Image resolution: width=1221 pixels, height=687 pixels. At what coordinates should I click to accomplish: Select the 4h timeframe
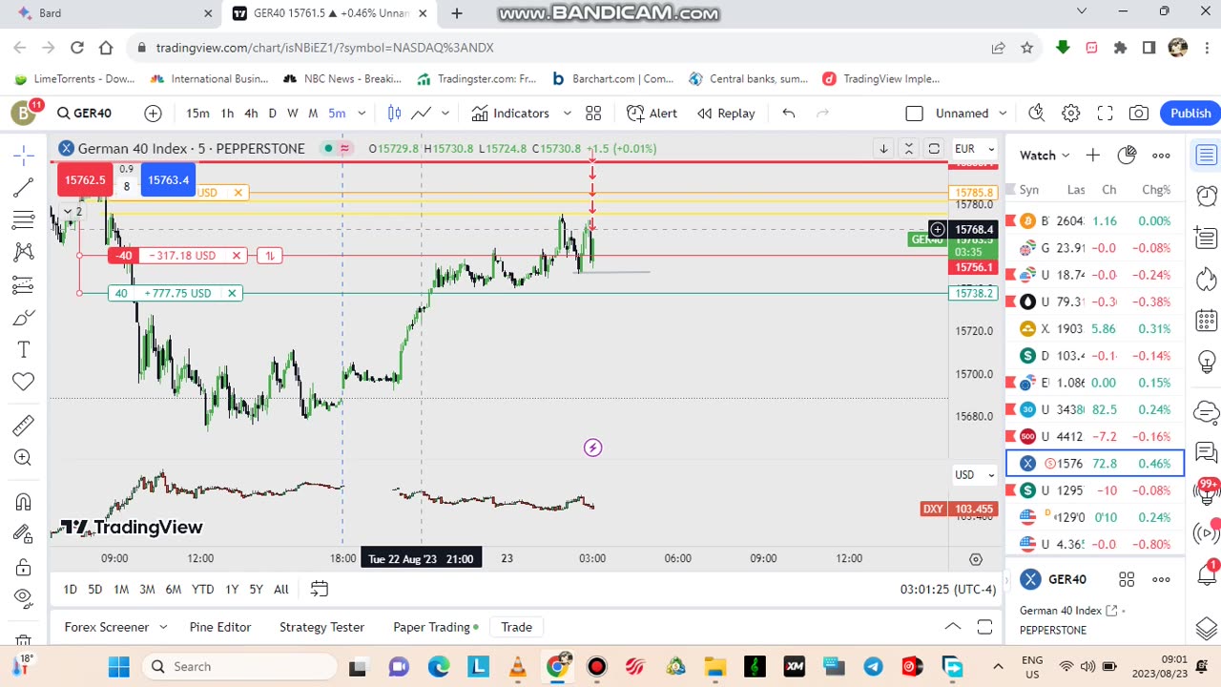251,113
